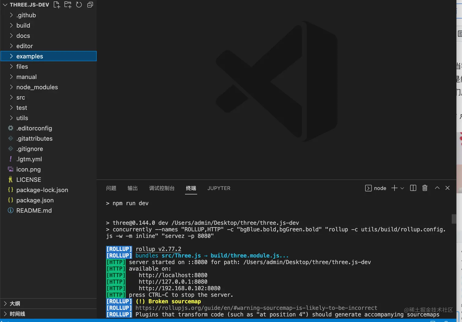The height and width of the screenshot is (322, 462).
Task: Open the utils folder
Action: 49,118
